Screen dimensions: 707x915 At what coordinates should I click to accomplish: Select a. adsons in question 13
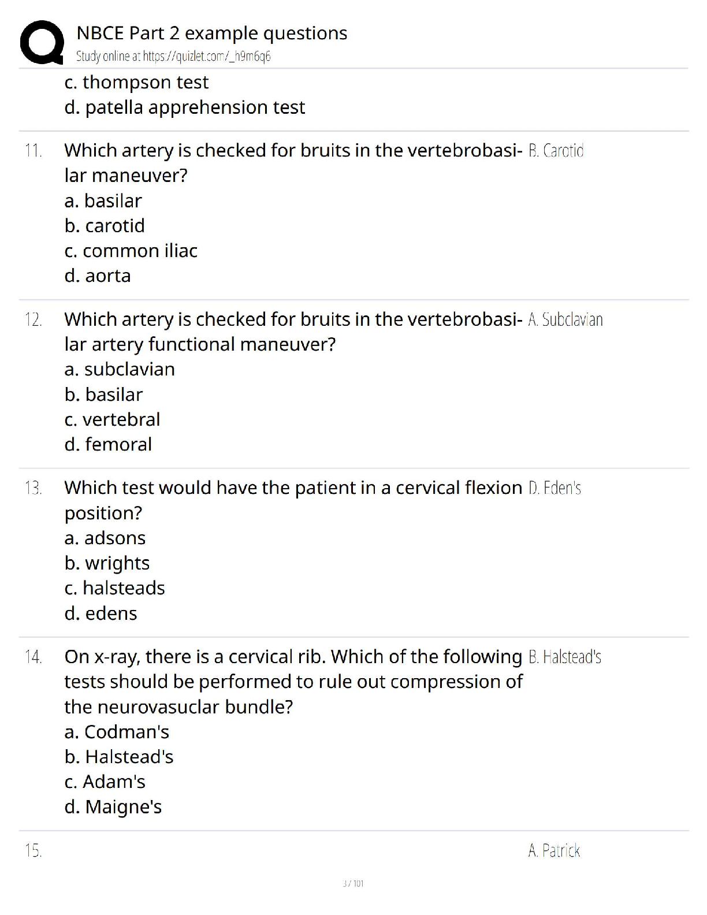(x=105, y=538)
